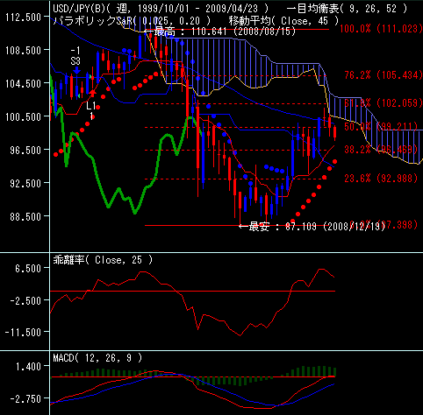Image resolution: width=423 pixels, height=415 pixels.
Task: Click the -2.750 MACD axis value
Action: [x=25, y=398]
